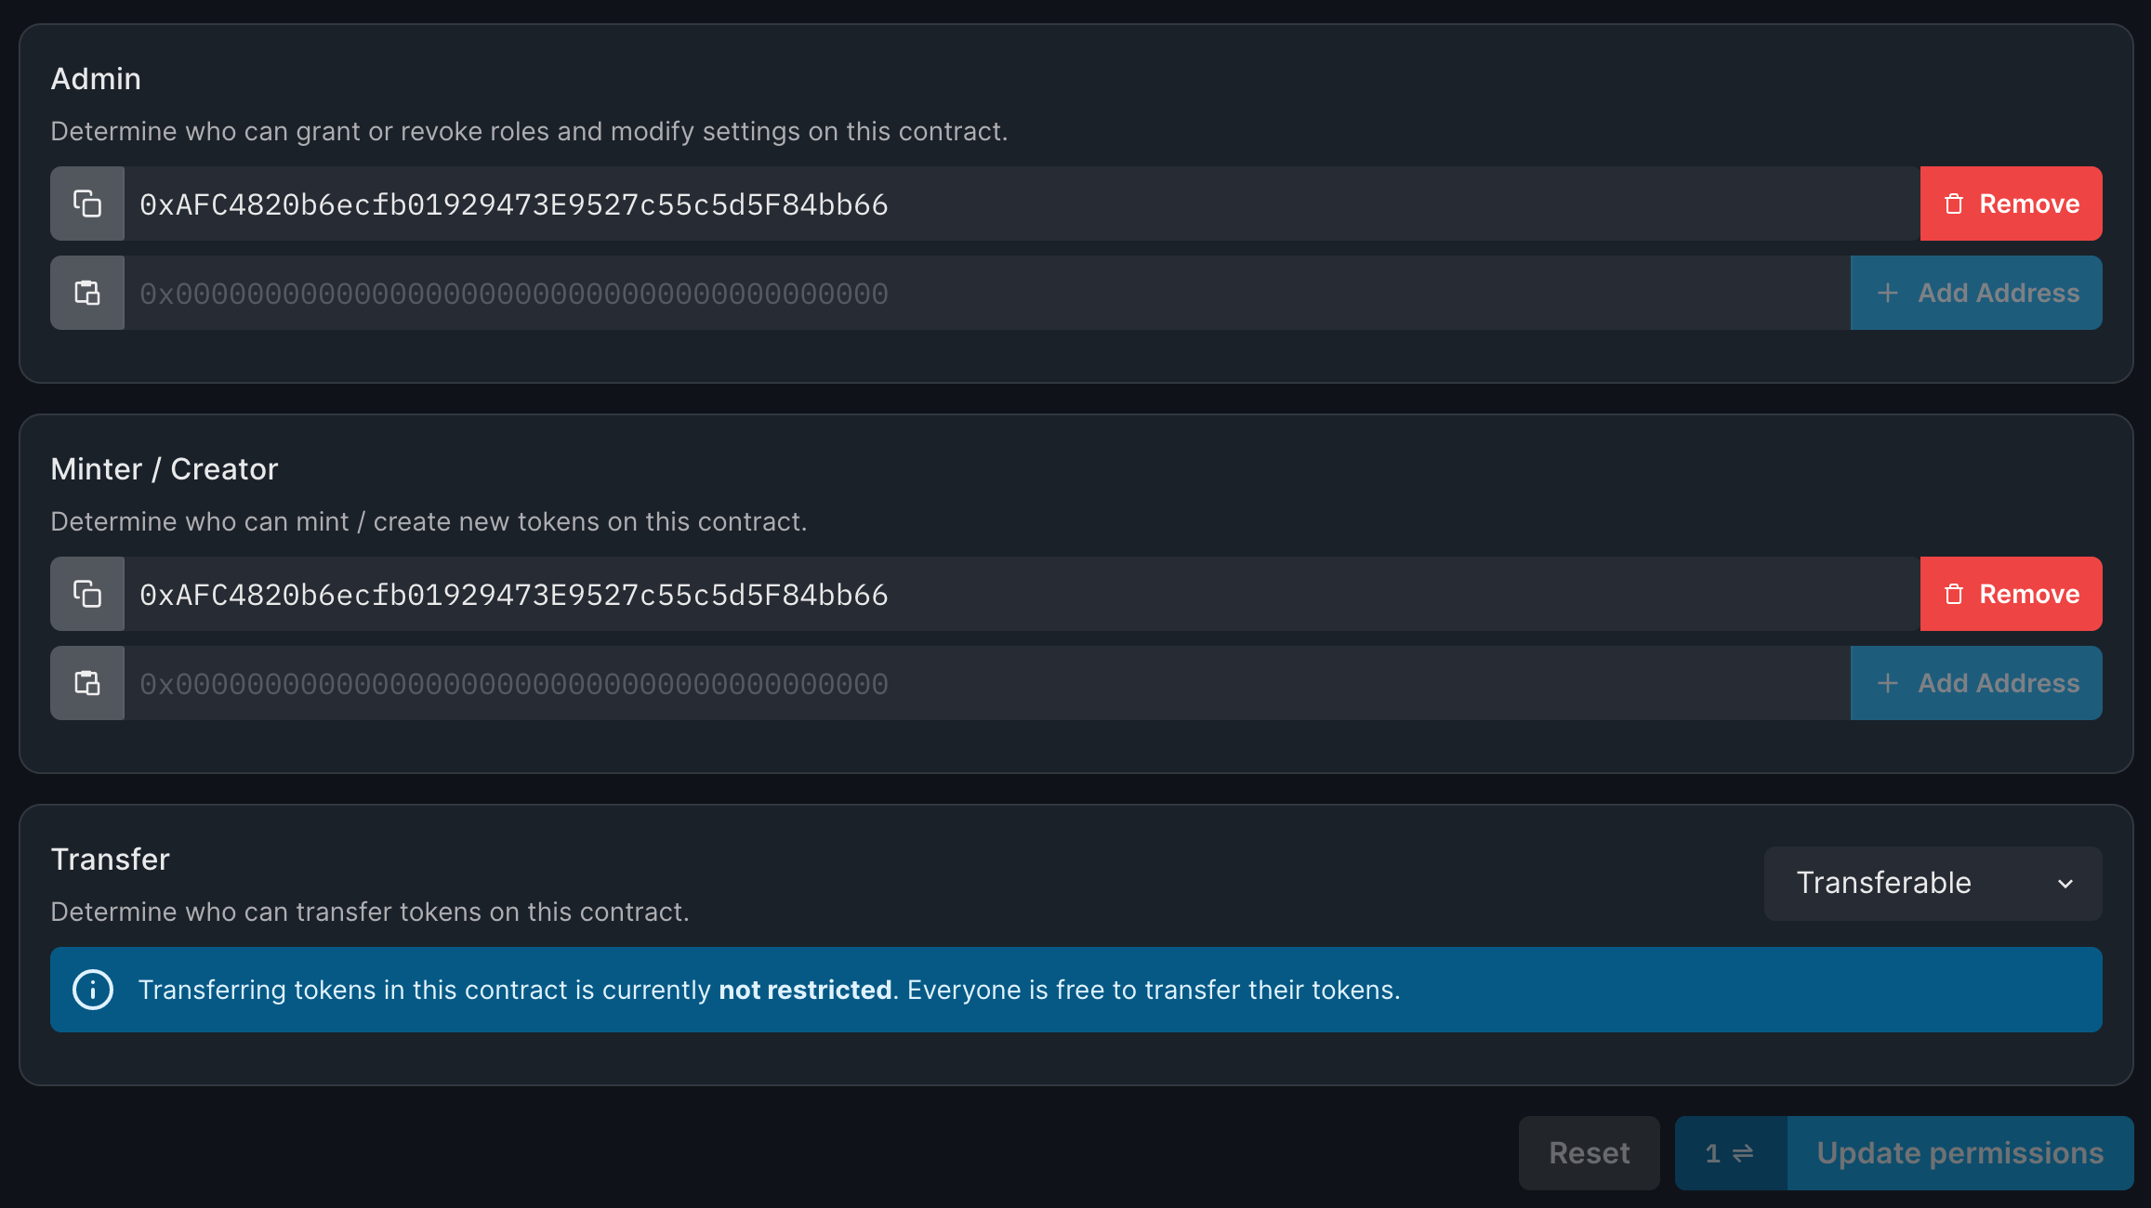
Task: Add a new address to the Admin role
Action: (1976, 292)
